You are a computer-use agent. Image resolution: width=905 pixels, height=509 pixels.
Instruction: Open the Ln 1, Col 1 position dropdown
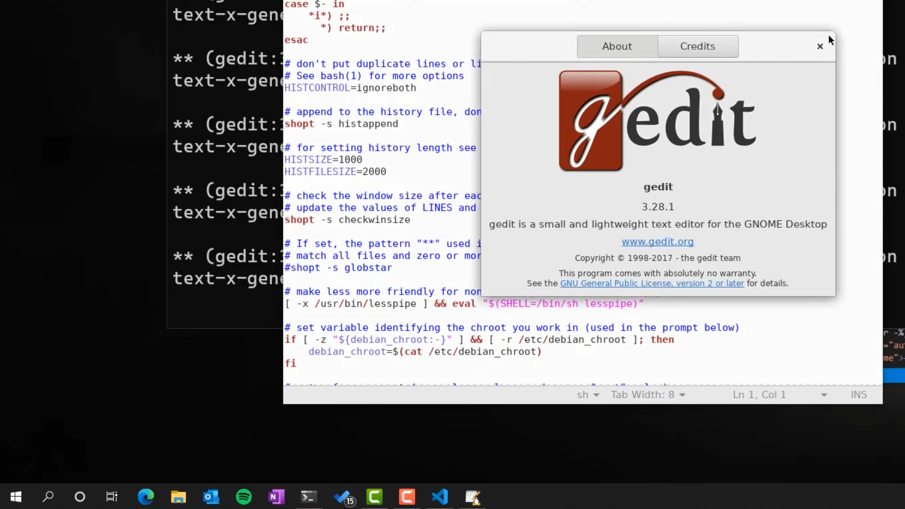click(780, 395)
